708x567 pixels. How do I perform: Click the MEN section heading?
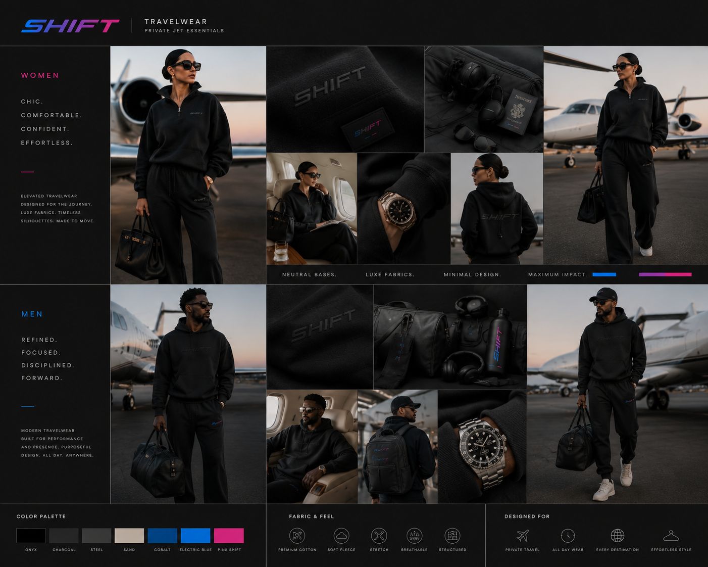pyautogui.click(x=32, y=314)
